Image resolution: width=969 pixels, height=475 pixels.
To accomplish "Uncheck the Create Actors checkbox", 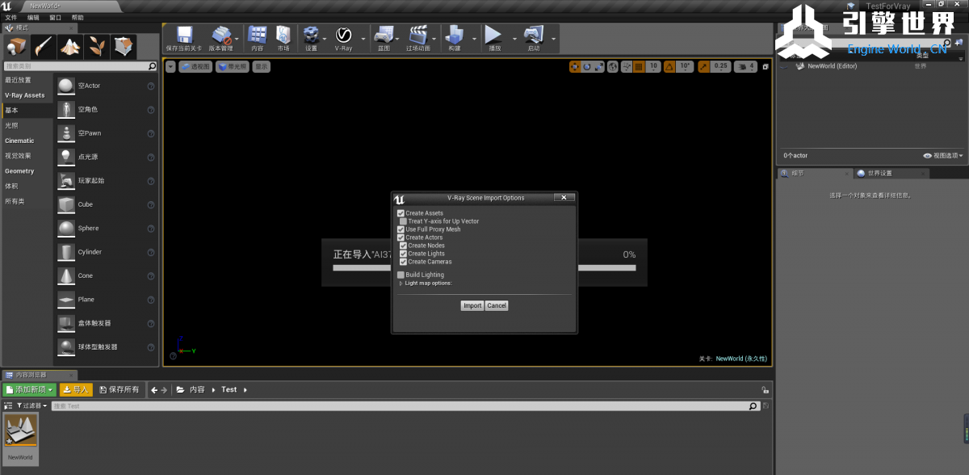I will 401,237.
